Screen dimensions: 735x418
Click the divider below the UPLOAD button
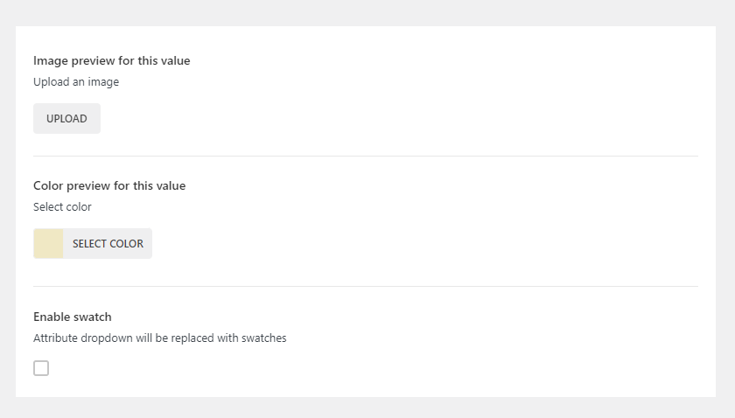[366, 156]
